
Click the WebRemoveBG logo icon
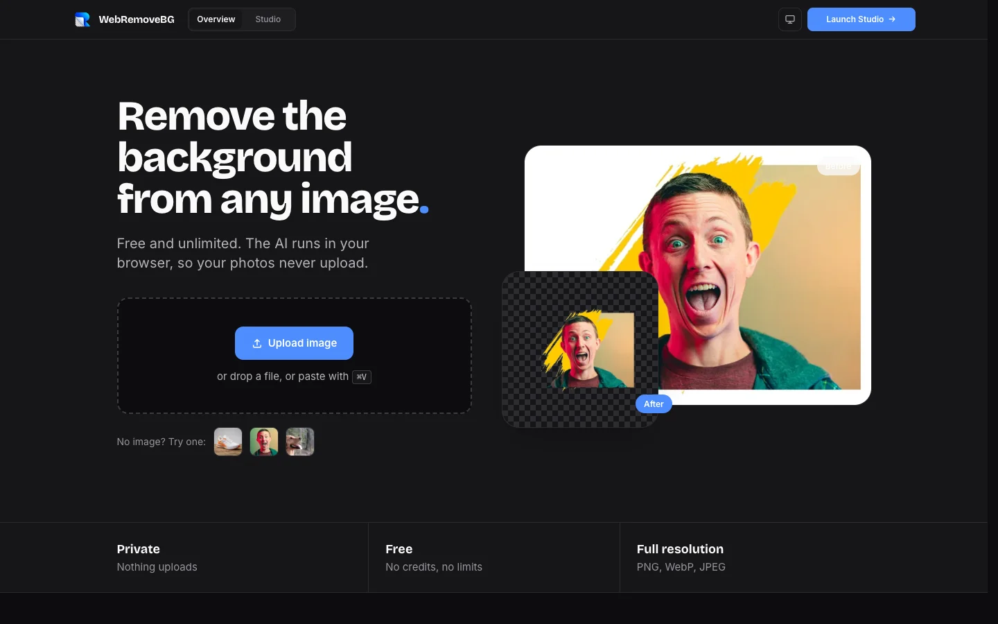coord(82,19)
